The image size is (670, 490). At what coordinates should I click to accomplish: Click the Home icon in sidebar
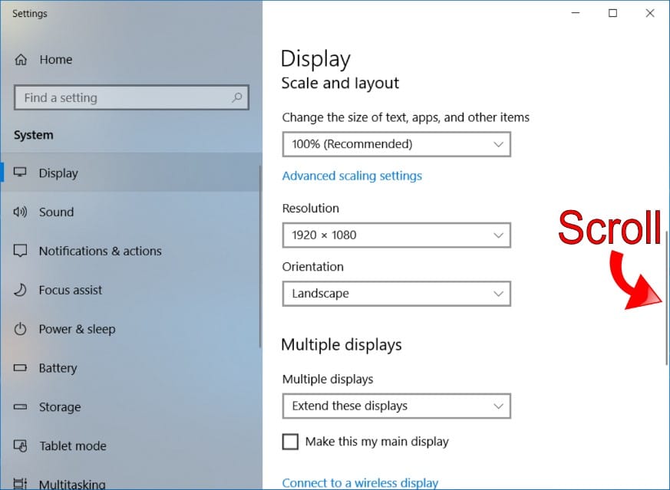(x=21, y=60)
